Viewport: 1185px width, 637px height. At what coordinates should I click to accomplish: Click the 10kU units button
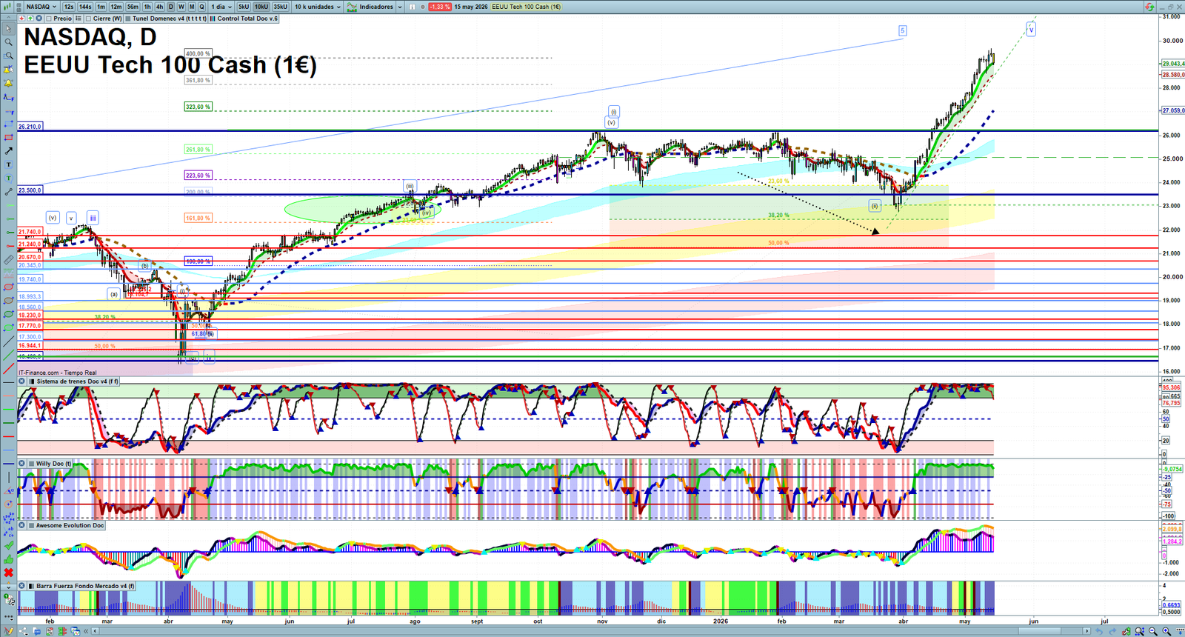click(x=261, y=7)
